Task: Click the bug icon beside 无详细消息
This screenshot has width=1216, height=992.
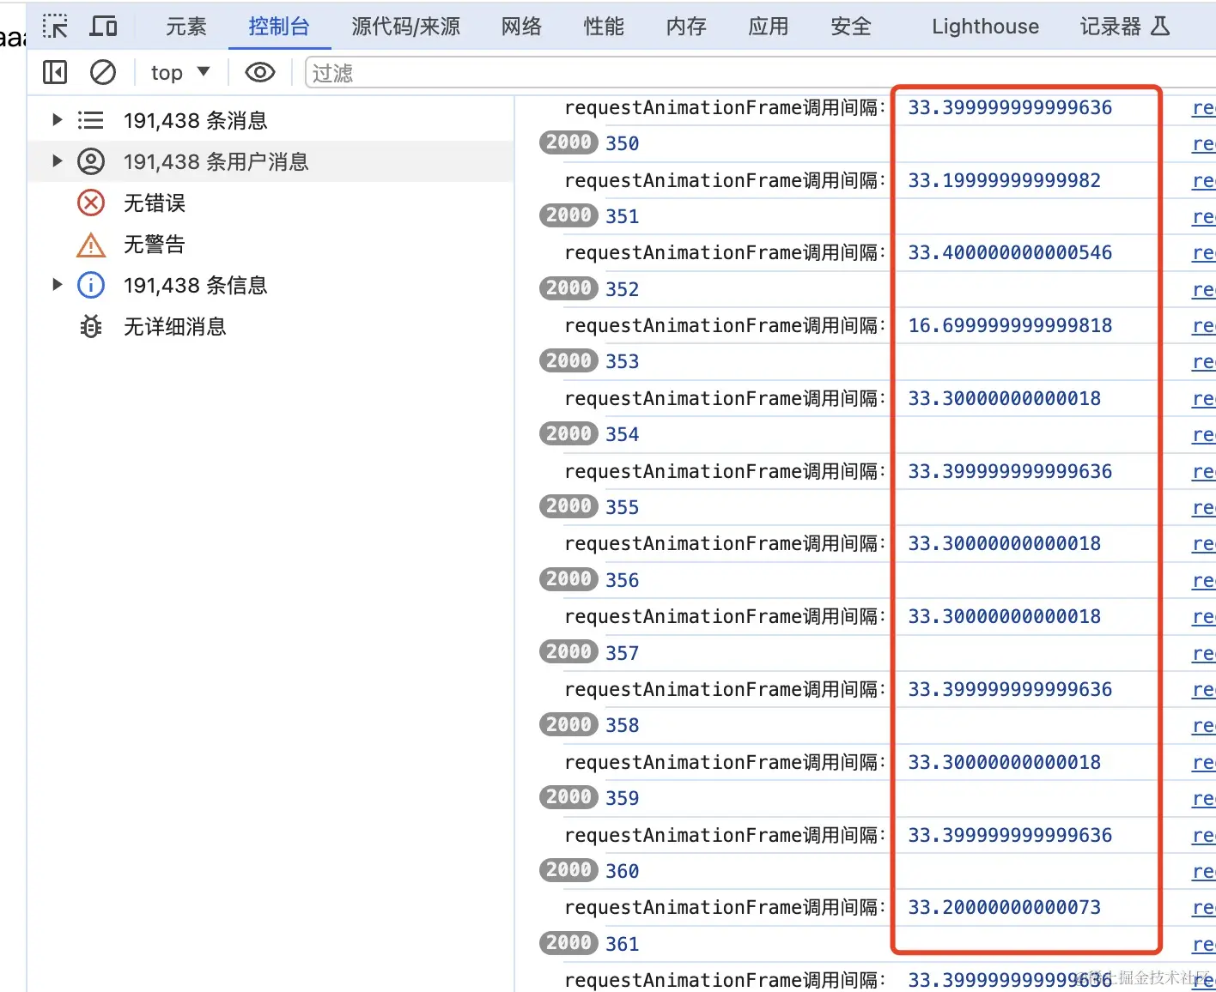Action: (90, 326)
